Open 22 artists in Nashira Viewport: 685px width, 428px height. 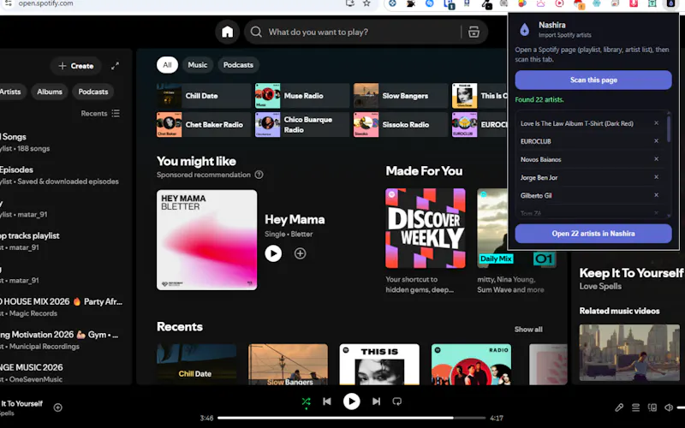pyautogui.click(x=593, y=234)
